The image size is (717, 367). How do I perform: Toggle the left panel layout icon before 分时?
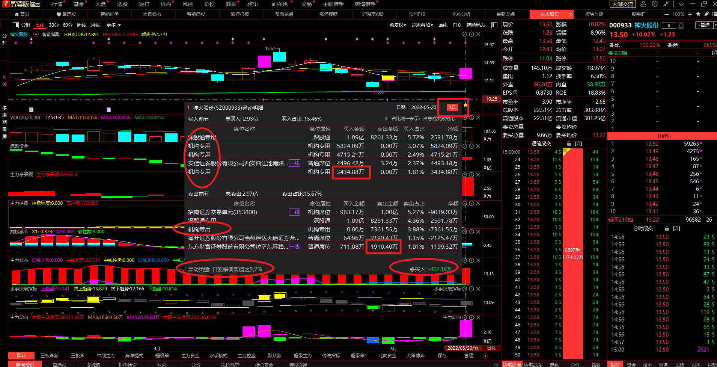click(16, 25)
